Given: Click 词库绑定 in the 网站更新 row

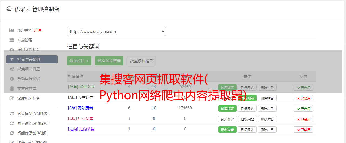Looking at the screenshot, I should point(228,108).
